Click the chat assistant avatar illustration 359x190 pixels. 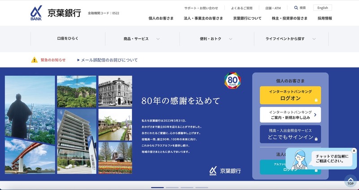pyautogui.click(x=298, y=159)
